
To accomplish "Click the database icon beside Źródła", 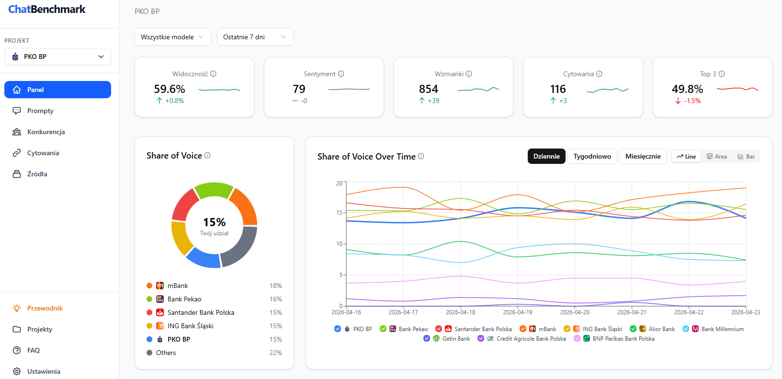I will [17, 174].
